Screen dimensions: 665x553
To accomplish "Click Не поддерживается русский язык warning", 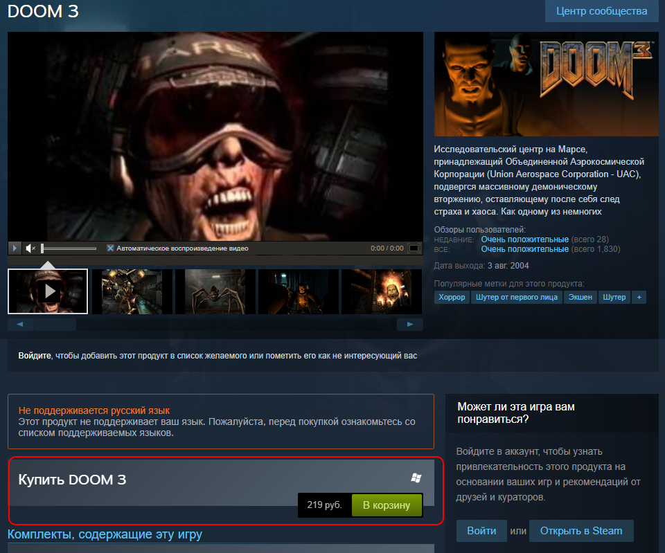I will click(x=94, y=410).
